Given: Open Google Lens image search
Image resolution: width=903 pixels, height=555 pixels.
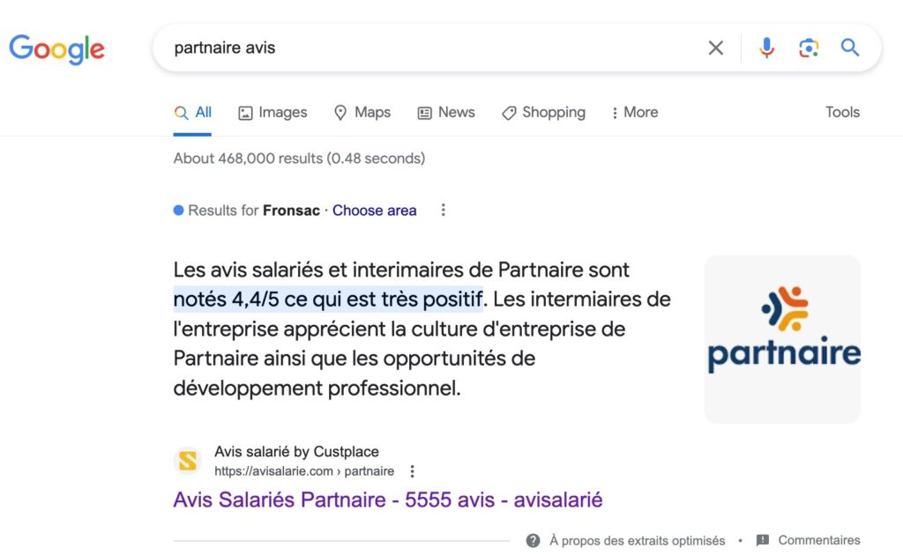Looking at the screenshot, I should (x=809, y=48).
